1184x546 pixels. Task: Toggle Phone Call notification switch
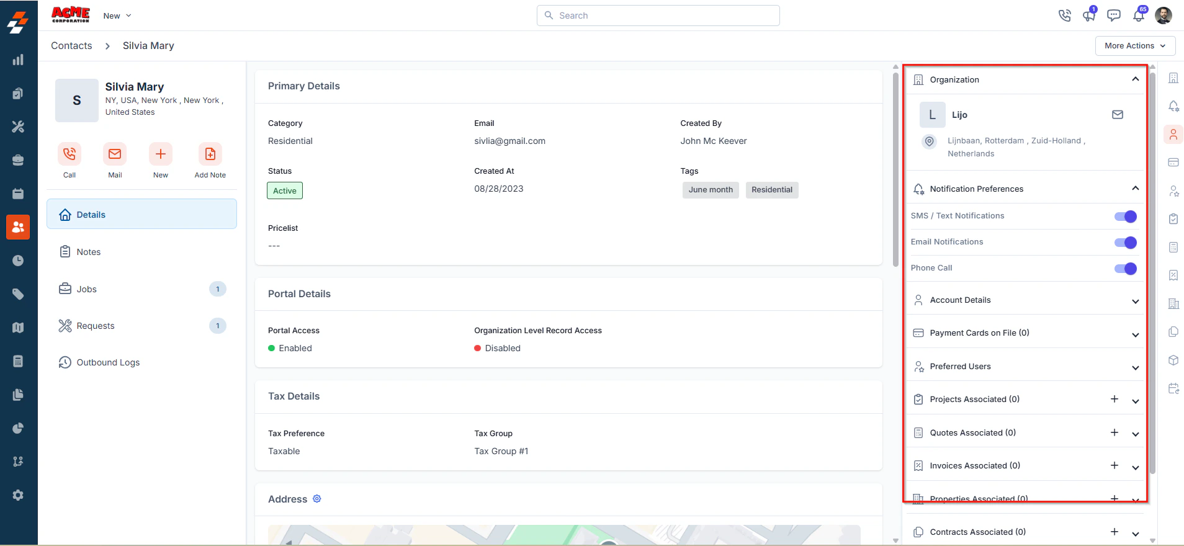click(x=1126, y=268)
